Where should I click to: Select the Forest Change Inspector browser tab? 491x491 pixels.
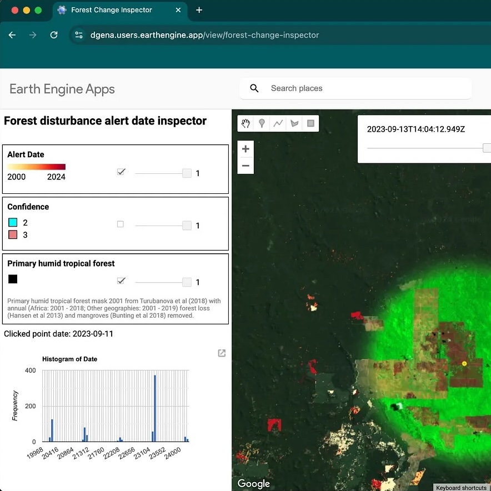[x=120, y=10]
